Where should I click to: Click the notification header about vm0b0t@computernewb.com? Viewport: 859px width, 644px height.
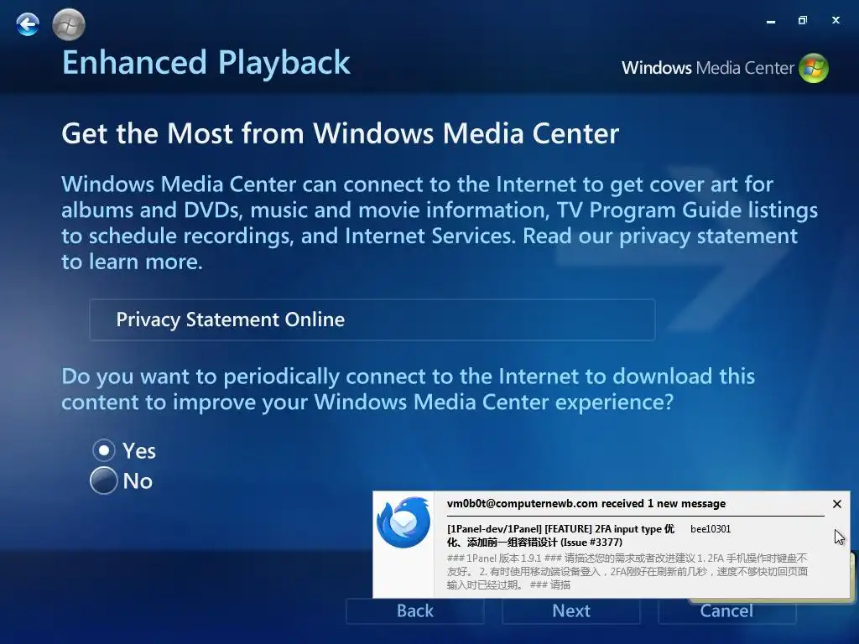click(x=586, y=504)
